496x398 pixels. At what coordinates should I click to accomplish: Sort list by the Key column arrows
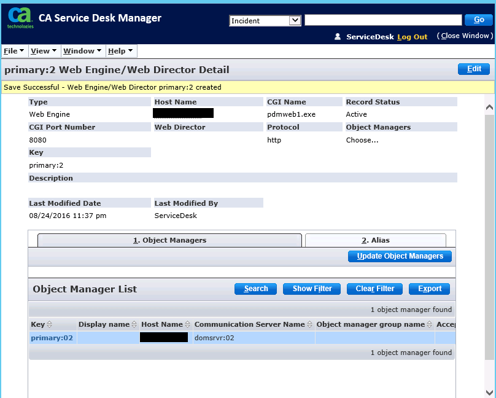click(50, 324)
